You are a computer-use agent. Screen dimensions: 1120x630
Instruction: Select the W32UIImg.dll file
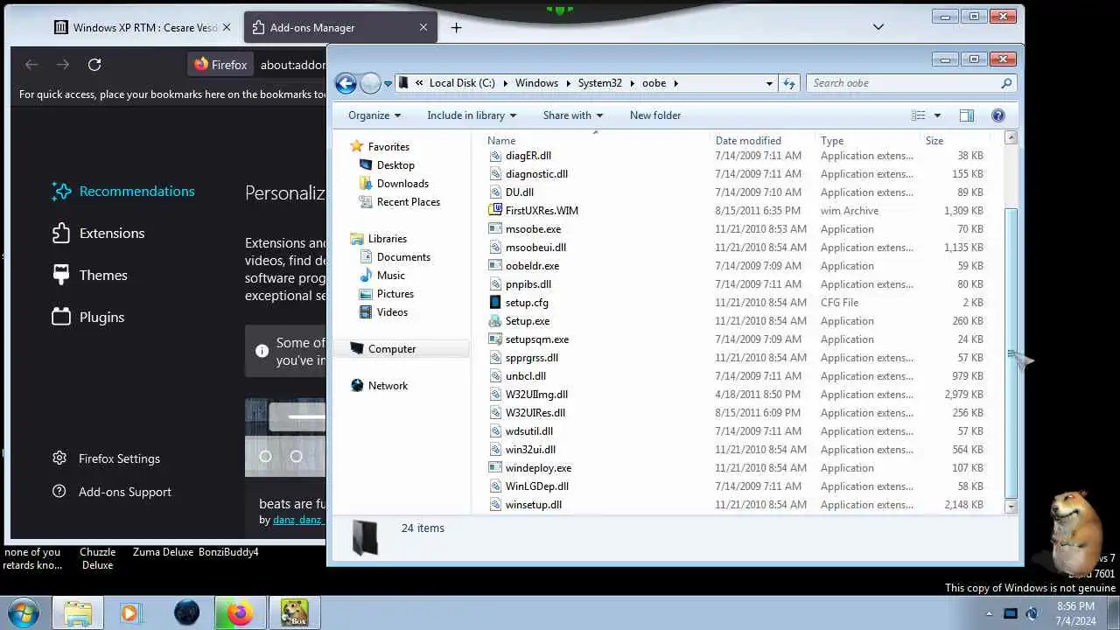[536, 395]
